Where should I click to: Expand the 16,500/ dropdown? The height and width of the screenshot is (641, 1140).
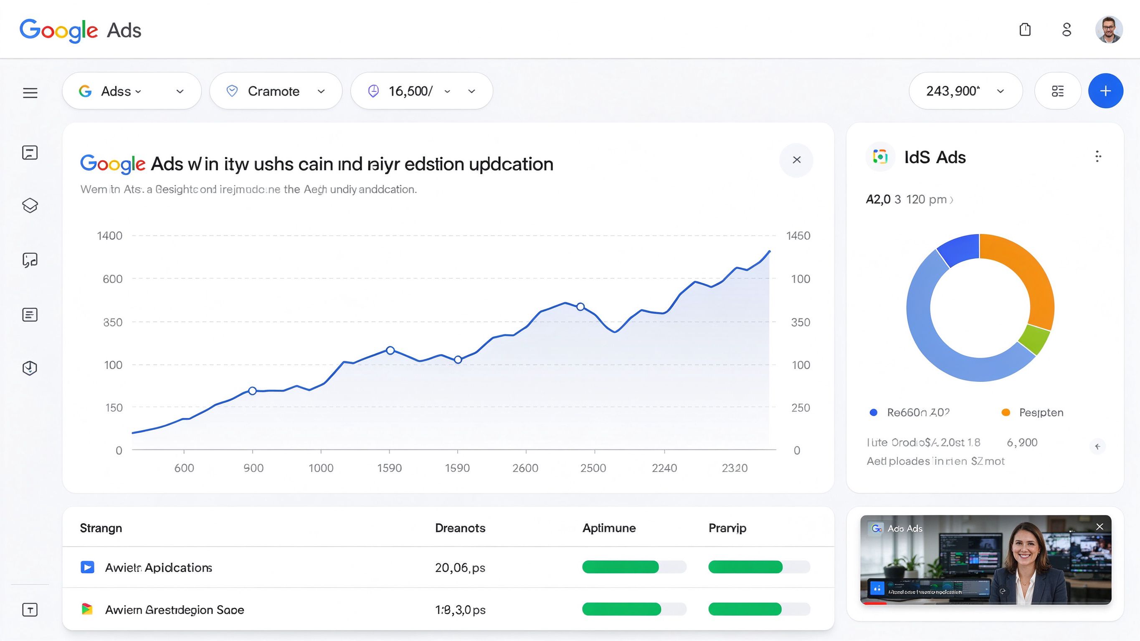tap(422, 91)
